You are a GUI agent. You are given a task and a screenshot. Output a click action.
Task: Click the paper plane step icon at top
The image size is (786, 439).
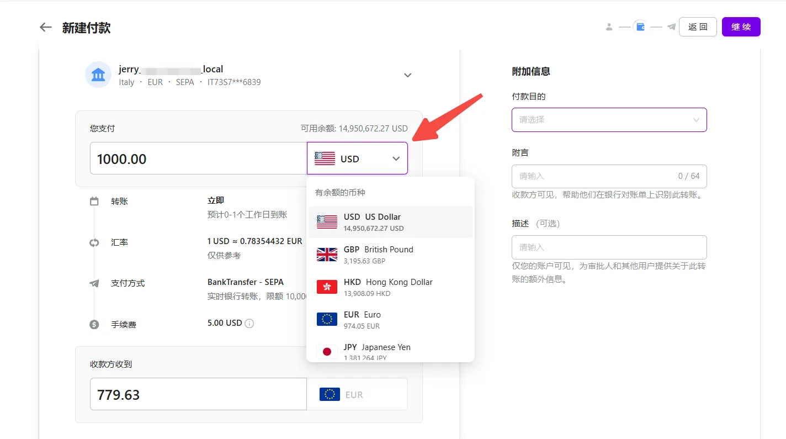pyautogui.click(x=671, y=27)
